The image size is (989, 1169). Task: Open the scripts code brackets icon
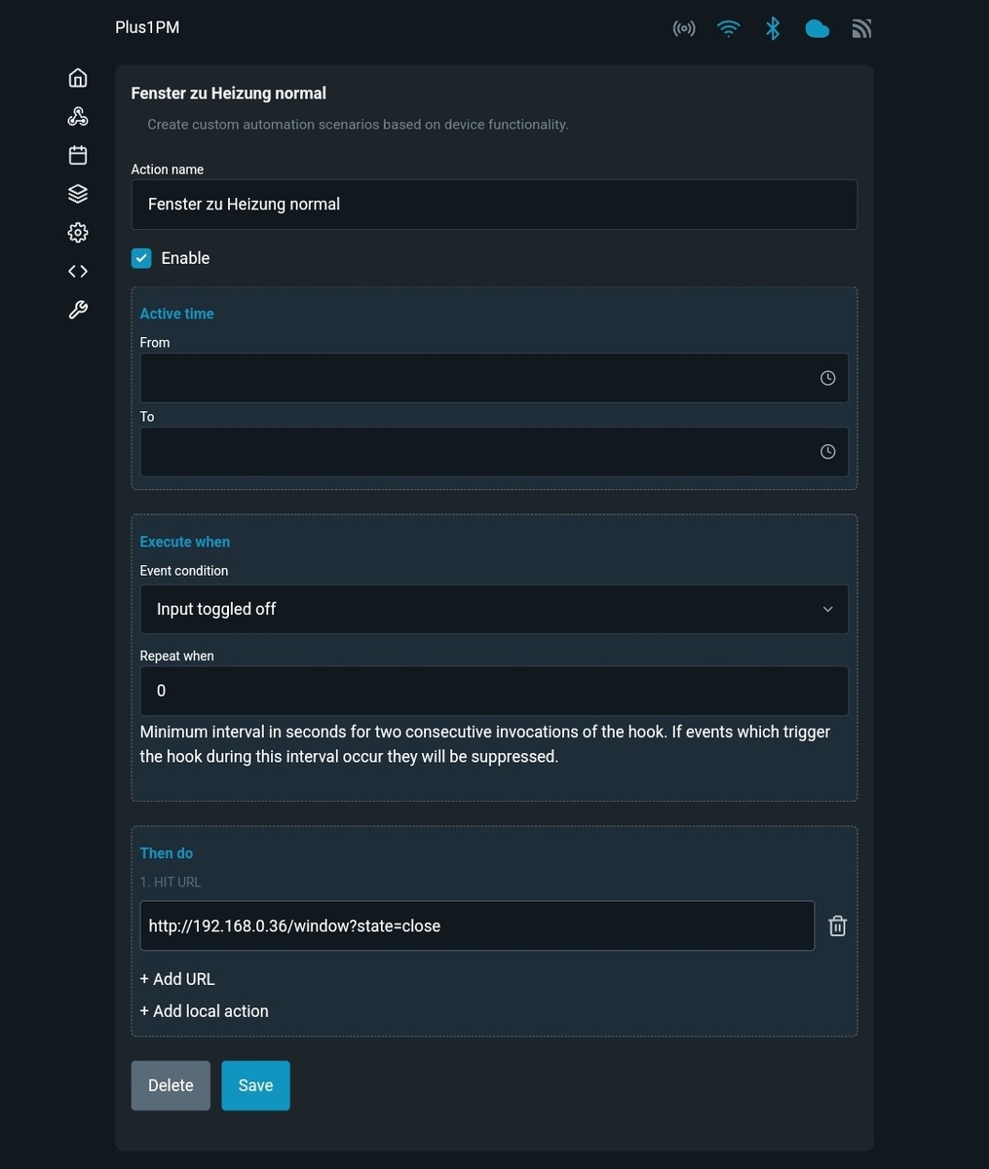tap(78, 272)
